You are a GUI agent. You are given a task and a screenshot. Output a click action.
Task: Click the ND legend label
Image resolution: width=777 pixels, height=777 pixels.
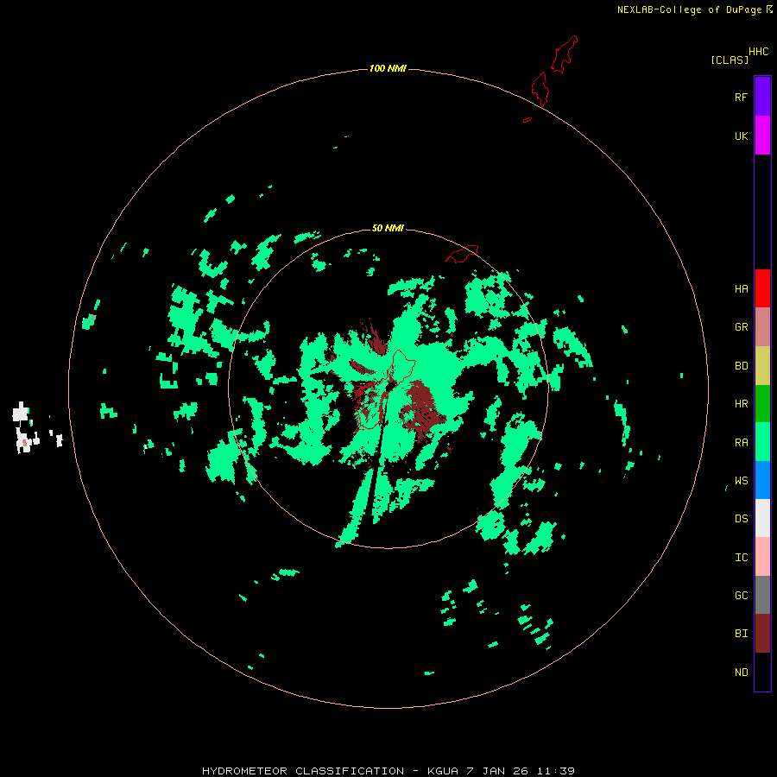point(741,673)
